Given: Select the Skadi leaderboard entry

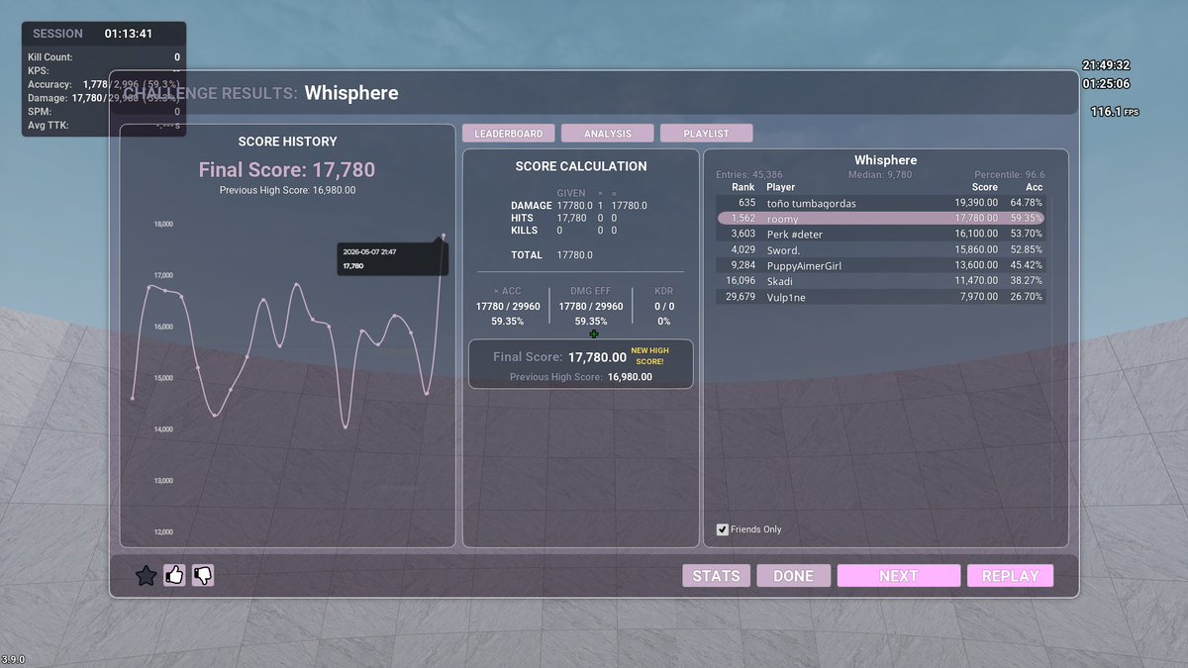Looking at the screenshot, I should 881,281.
